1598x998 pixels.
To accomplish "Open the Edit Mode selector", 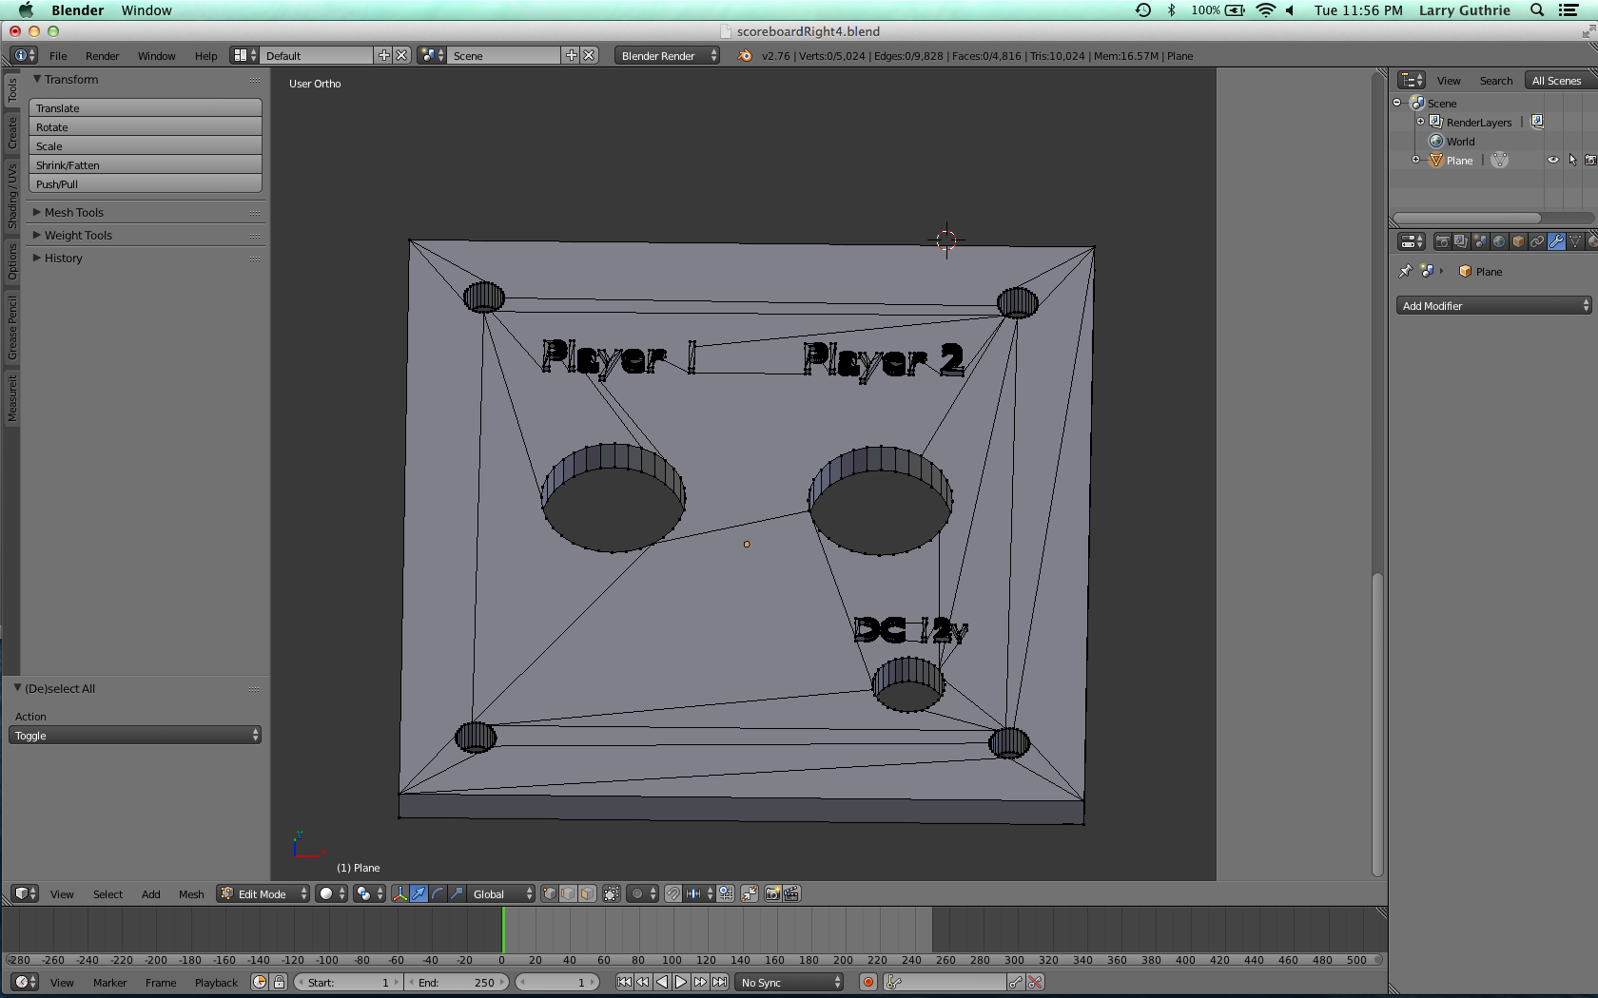I will click(263, 893).
